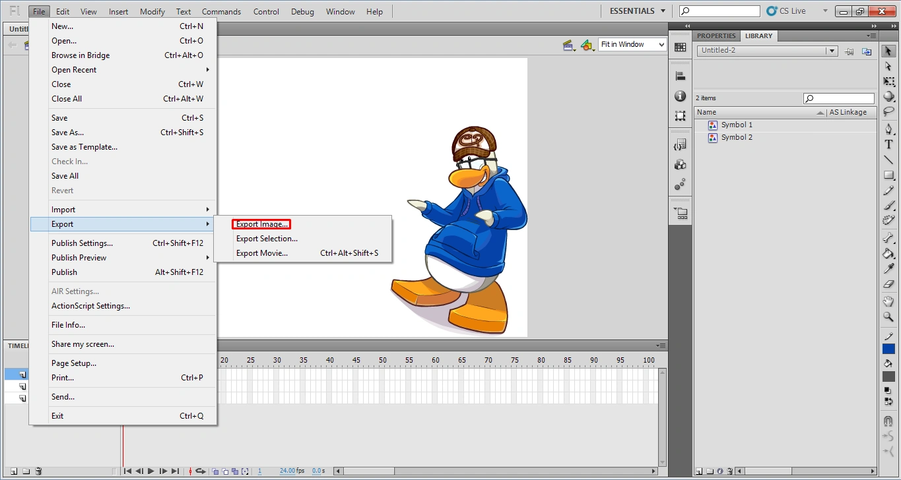Select the Rectangle tool
The image size is (901, 480).
(888, 175)
